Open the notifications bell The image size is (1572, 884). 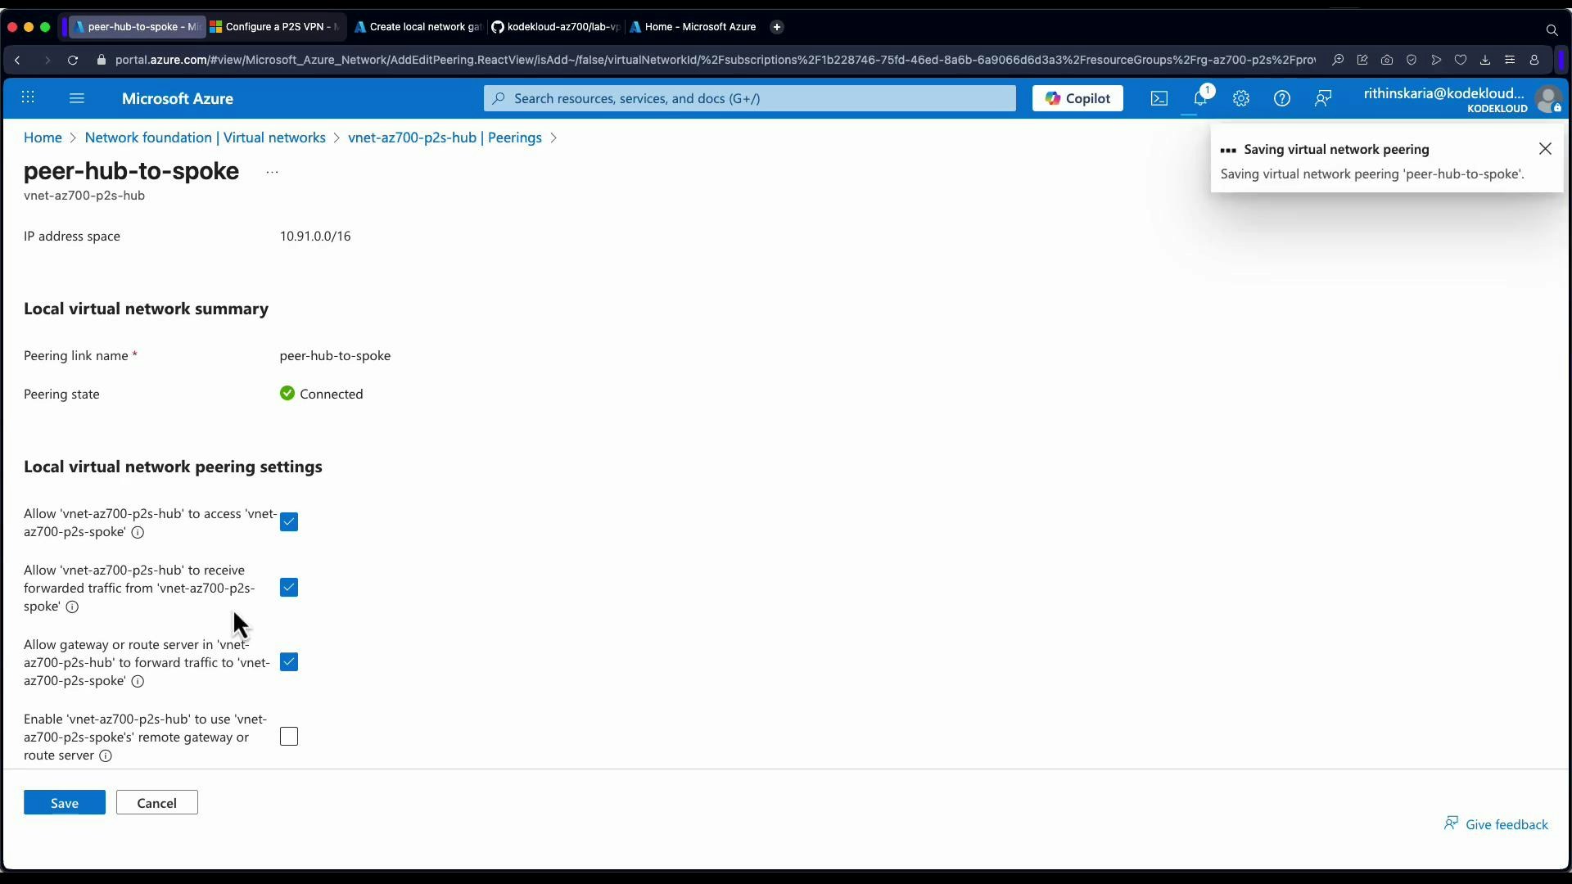click(1200, 98)
